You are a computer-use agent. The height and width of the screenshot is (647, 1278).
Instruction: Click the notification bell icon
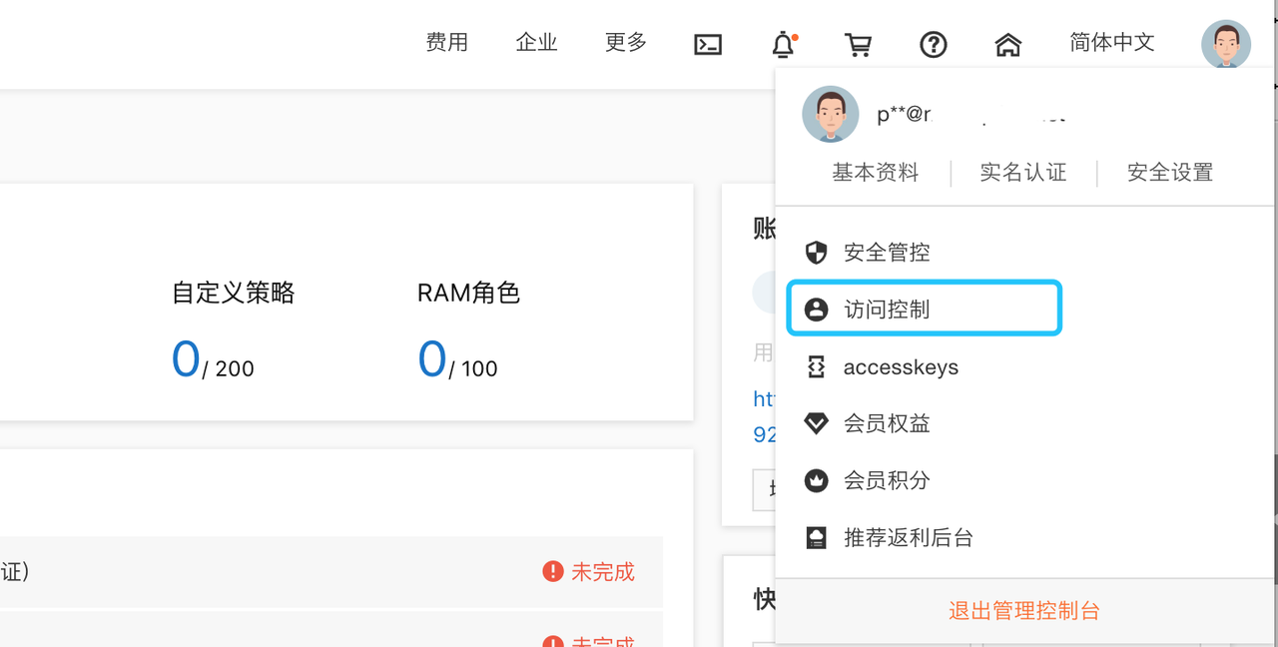tap(784, 44)
